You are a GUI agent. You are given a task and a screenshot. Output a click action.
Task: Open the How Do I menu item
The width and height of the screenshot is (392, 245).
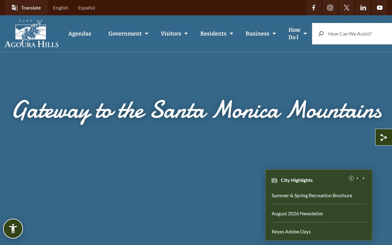(x=294, y=34)
